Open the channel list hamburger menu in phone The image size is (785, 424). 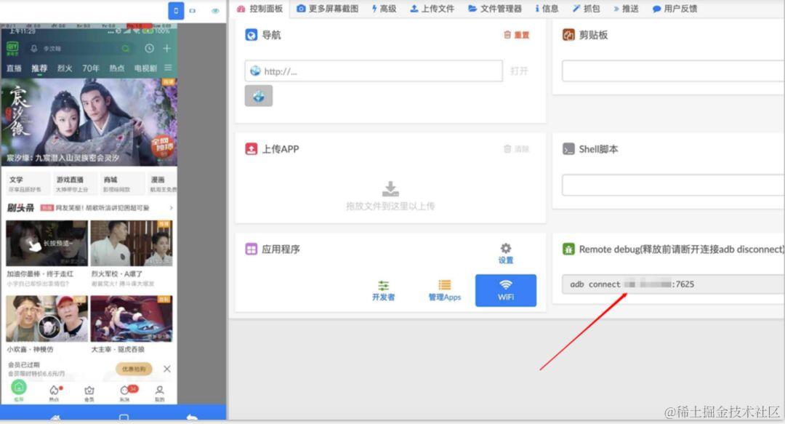(x=168, y=68)
